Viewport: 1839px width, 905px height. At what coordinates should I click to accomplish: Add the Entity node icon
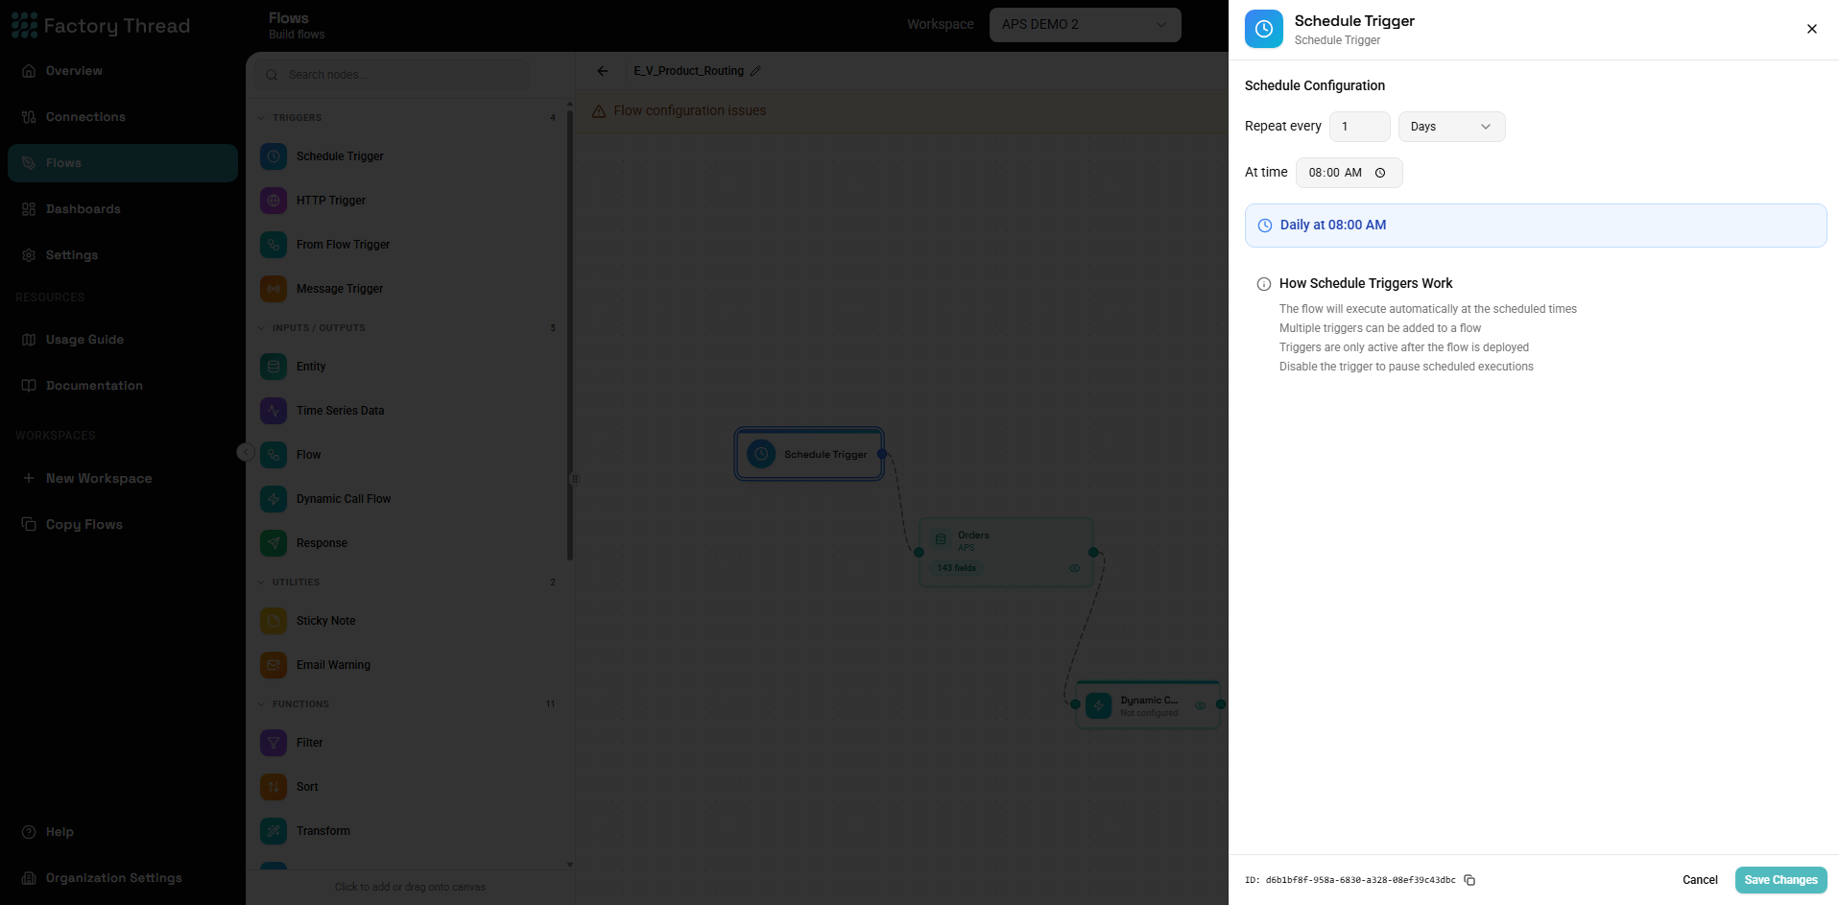pos(274,367)
